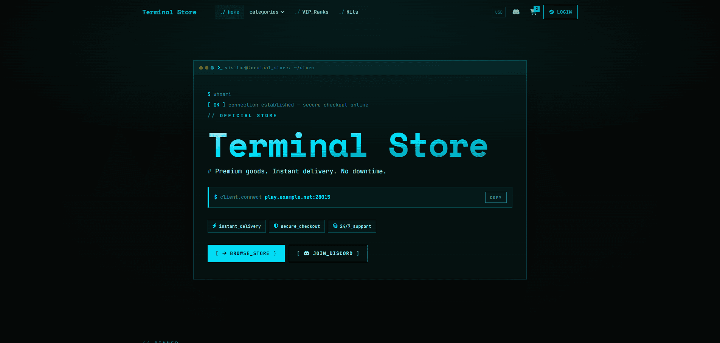Click the arrow icon in BROWSE_STORE
Viewport: 720px width, 343px height.
pyautogui.click(x=224, y=253)
